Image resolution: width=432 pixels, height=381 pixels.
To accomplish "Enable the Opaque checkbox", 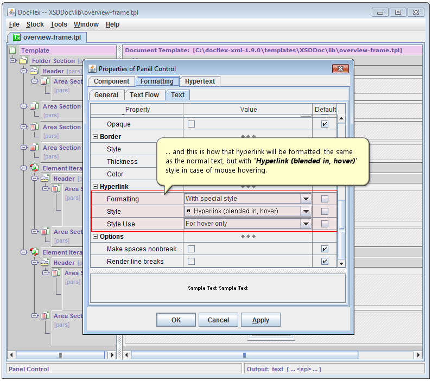I will pos(191,124).
